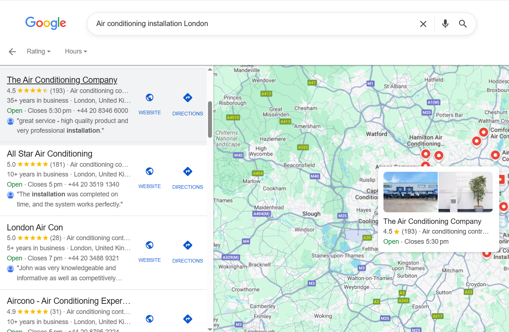The width and height of the screenshot is (509, 332).
Task: Click the building photo in map card
Action: point(410,192)
